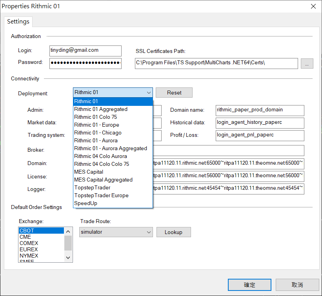The image size is (322, 296).
Task: Pick Rithmic 01 - Aurora Aggregated
Action: tap(113, 149)
